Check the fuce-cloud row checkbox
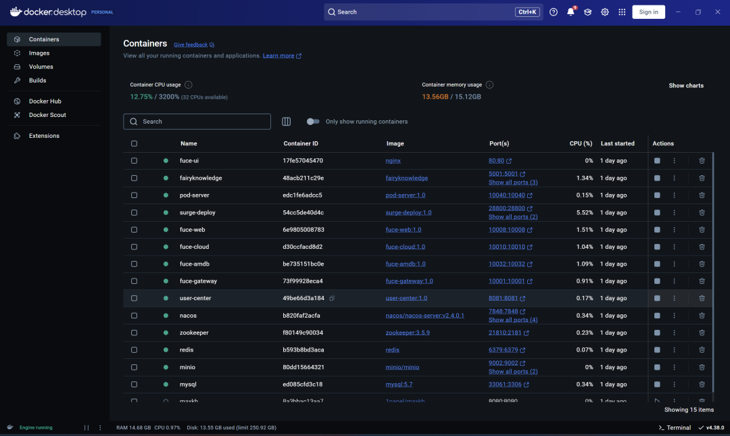Screen dimensions: 730x436 pos(134,247)
